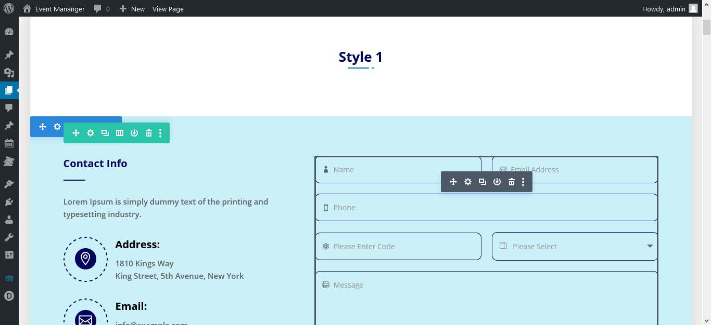Select the 'Style 1' heading
This screenshot has height=325, width=711.
coord(361,57)
